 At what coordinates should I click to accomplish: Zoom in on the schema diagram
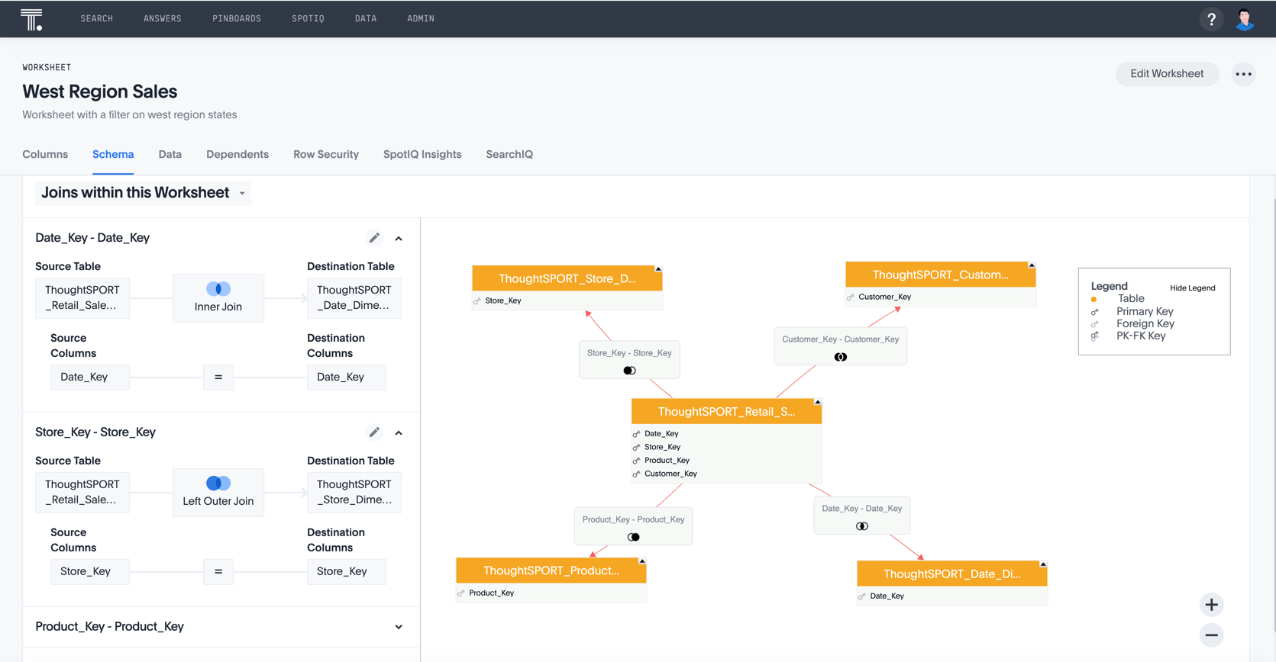click(1211, 605)
